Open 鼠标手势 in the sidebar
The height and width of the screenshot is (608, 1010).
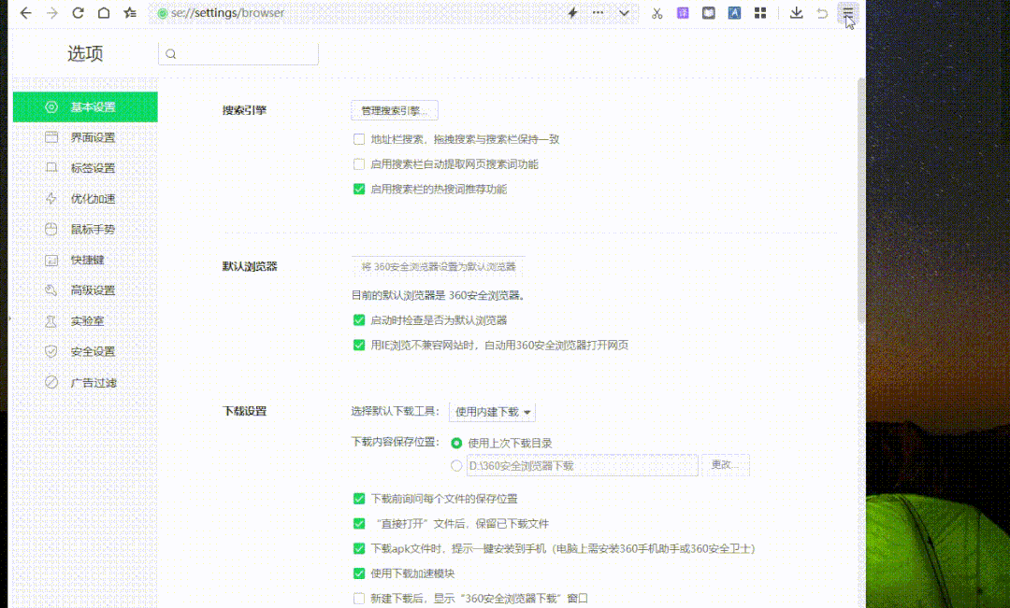pos(85,229)
